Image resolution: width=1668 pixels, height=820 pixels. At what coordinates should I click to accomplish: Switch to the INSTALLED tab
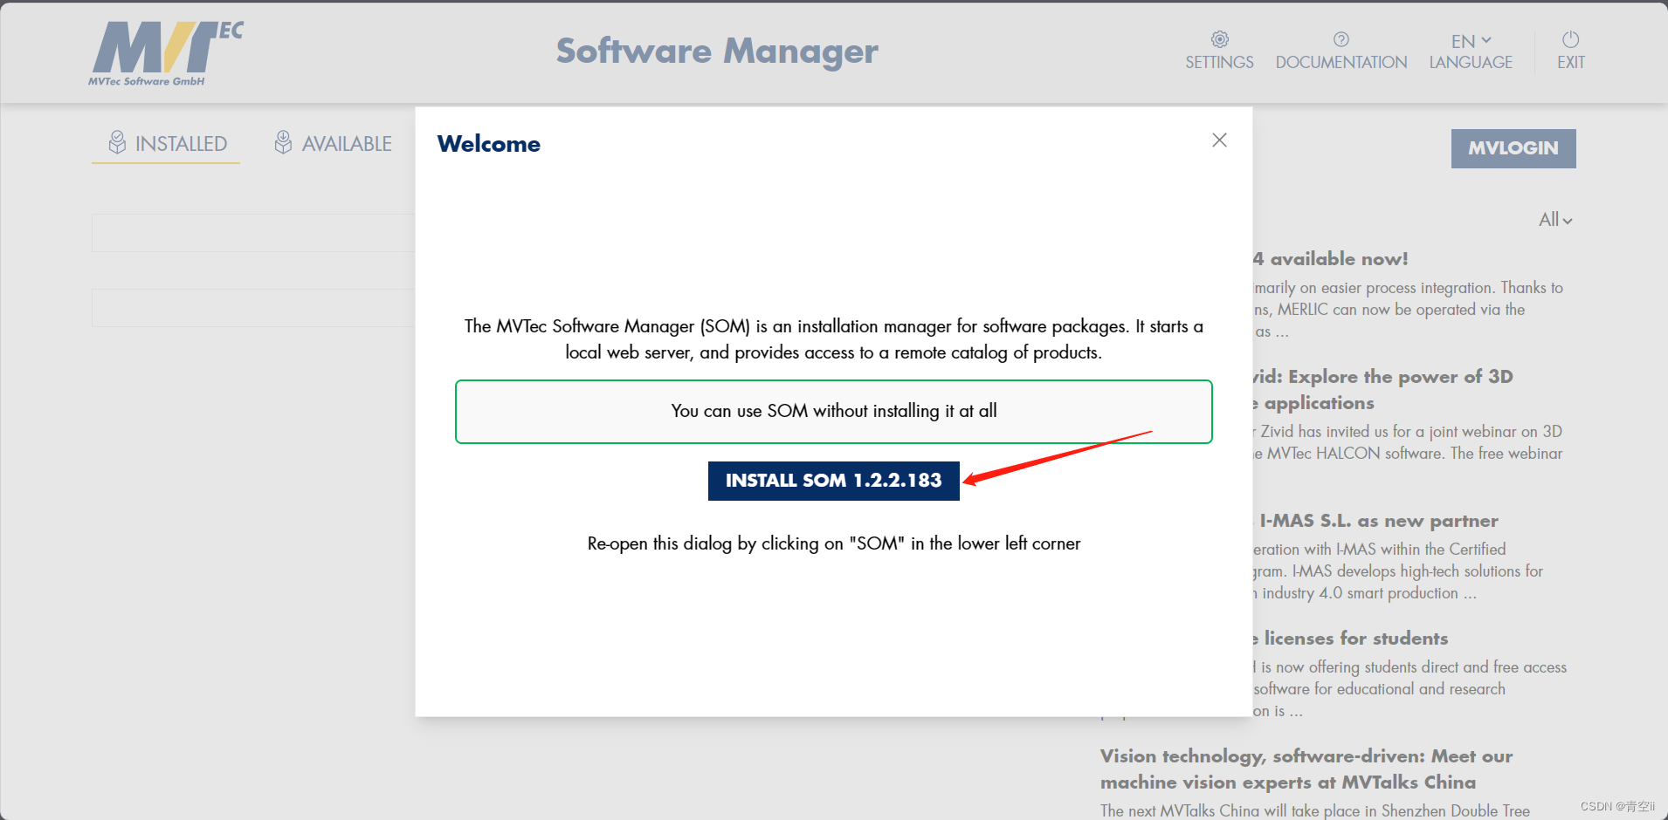coord(166,144)
